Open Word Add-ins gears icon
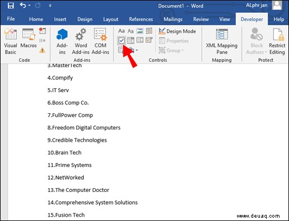The image size is (289, 221). (x=80, y=41)
